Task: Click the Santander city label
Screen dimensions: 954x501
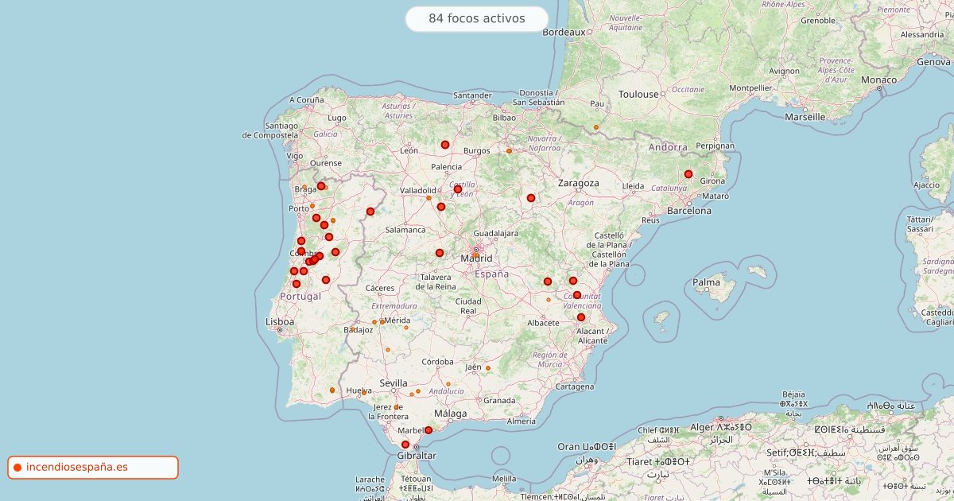Action: tap(473, 95)
